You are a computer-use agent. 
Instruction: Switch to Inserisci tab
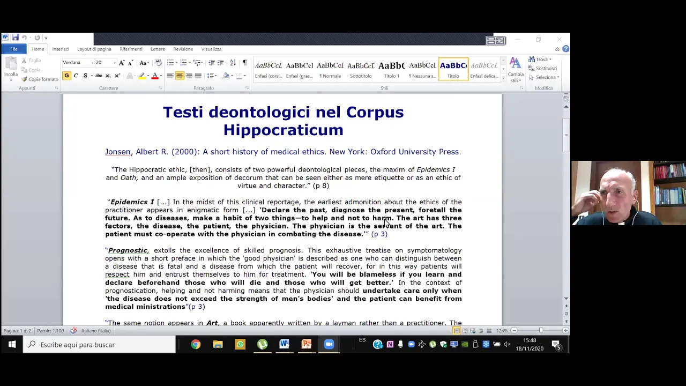click(x=60, y=49)
